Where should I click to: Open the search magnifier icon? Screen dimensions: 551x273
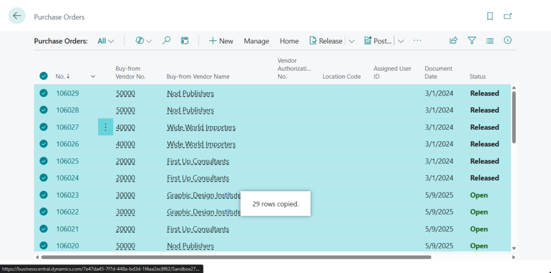click(167, 41)
